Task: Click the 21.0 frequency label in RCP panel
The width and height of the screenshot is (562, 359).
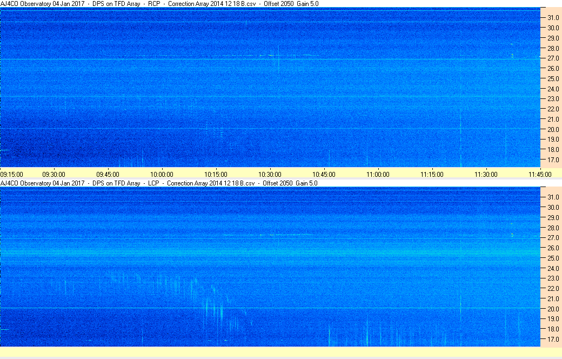Action: (553, 119)
